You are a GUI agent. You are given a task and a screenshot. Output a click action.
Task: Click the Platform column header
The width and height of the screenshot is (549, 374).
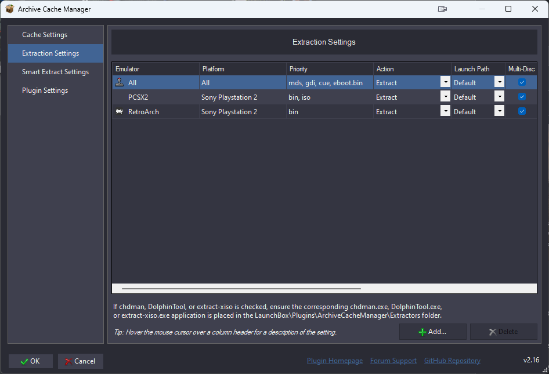coord(243,69)
